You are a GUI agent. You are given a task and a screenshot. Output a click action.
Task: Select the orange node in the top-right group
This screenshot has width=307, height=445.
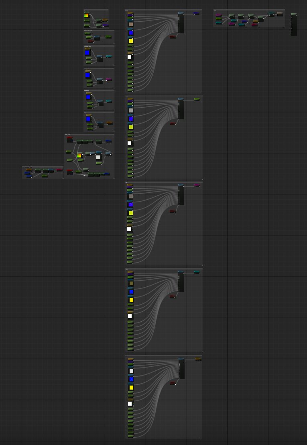pyautogui.click(x=256, y=22)
